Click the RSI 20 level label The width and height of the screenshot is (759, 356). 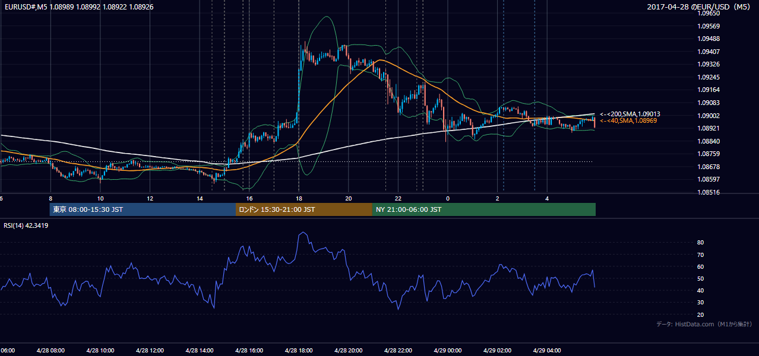[x=701, y=314]
